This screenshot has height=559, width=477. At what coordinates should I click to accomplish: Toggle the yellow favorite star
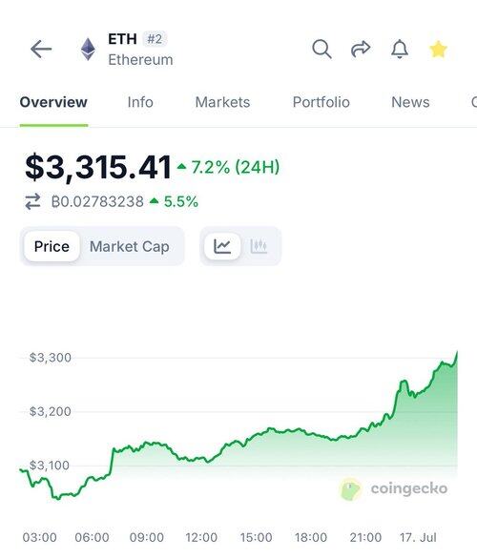tap(438, 50)
